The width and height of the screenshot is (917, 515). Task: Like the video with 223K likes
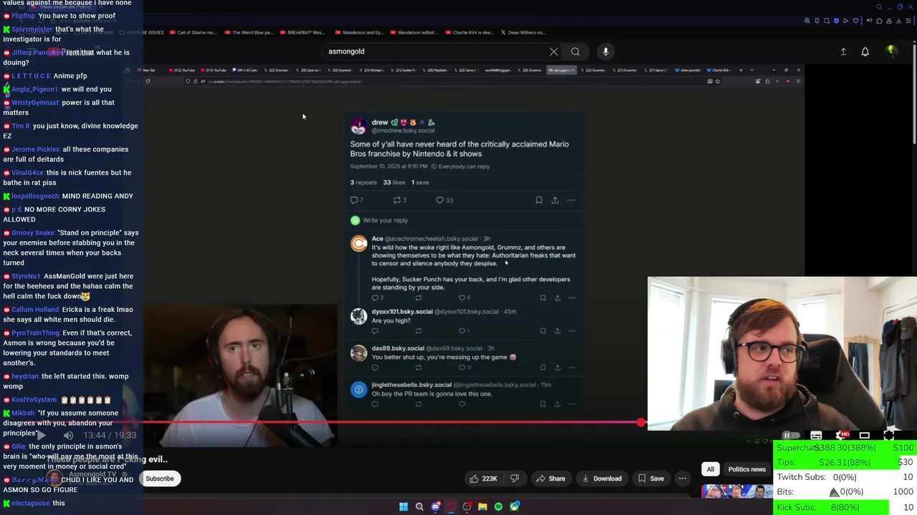[x=484, y=479]
